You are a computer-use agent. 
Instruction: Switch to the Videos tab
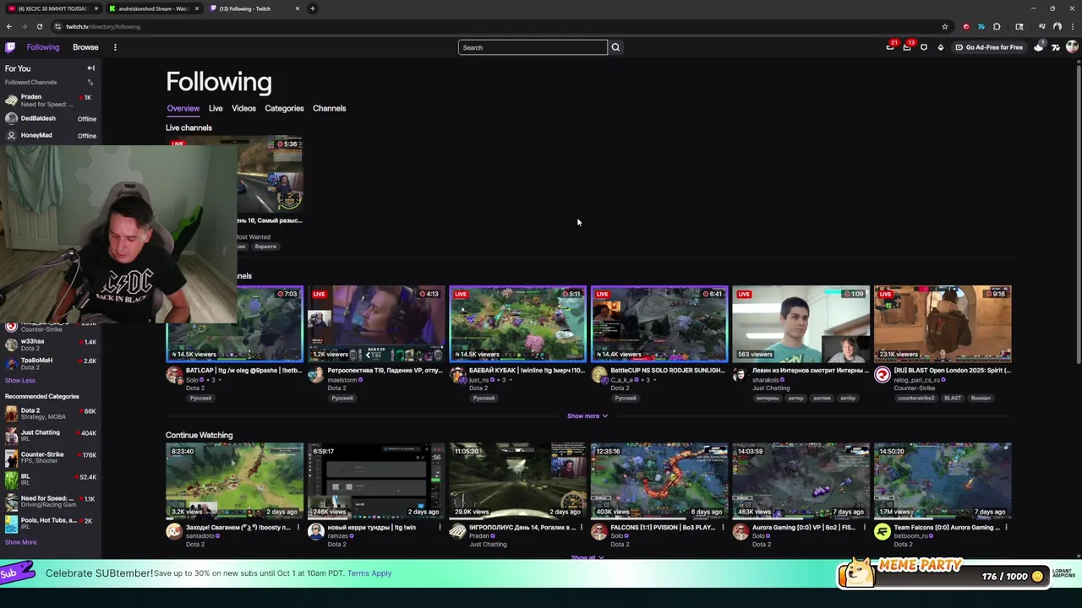243,108
